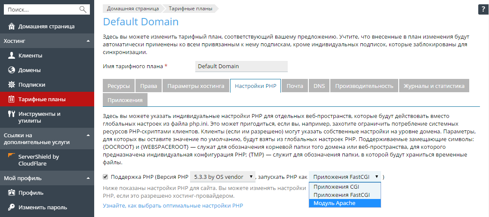Click the Клиенты person icon
Image resolution: width=489 pixels, height=217 pixels.
[12, 56]
